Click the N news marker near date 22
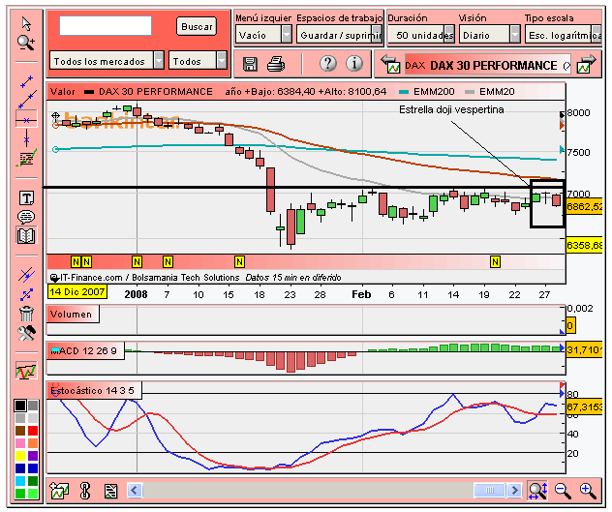The height and width of the screenshot is (512, 612). (x=495, y=262)
